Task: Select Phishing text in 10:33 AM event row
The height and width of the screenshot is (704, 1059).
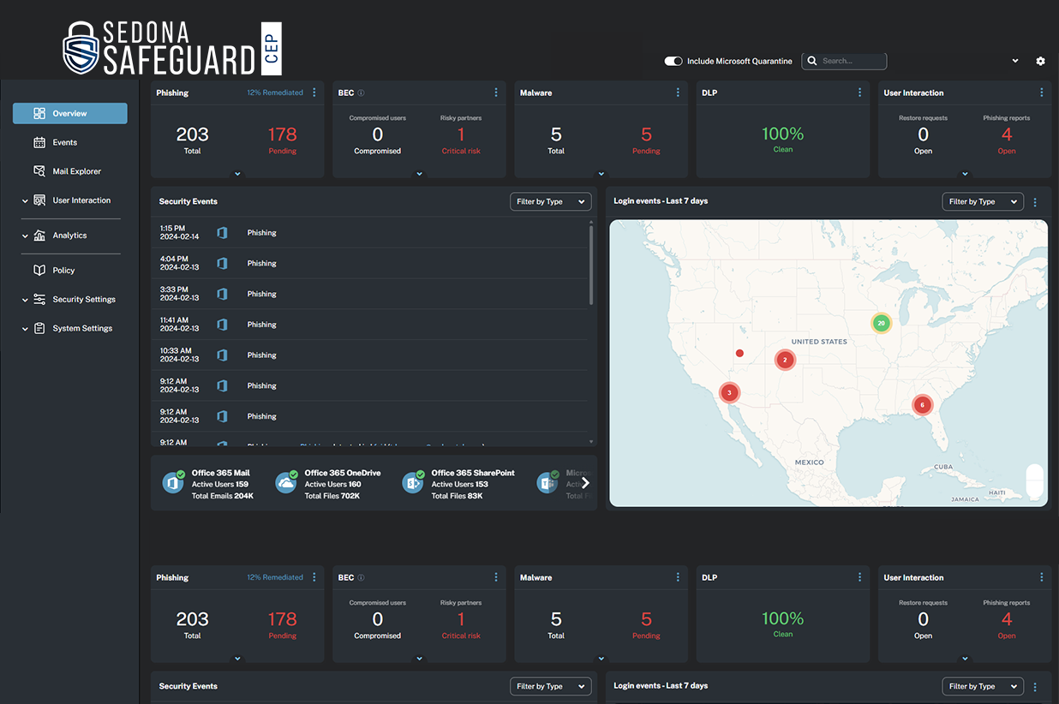Action: [x=261, y=355]
